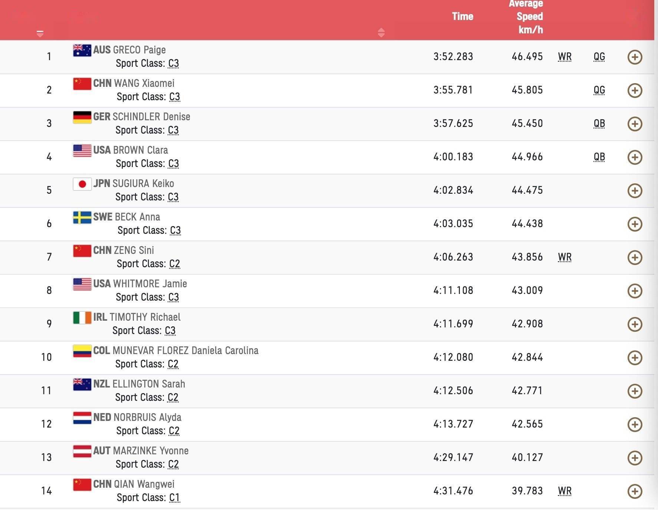The image size is (658, 510).
Task: Click plus icon for WHITMORE Jamie
Action: [635, 291]
